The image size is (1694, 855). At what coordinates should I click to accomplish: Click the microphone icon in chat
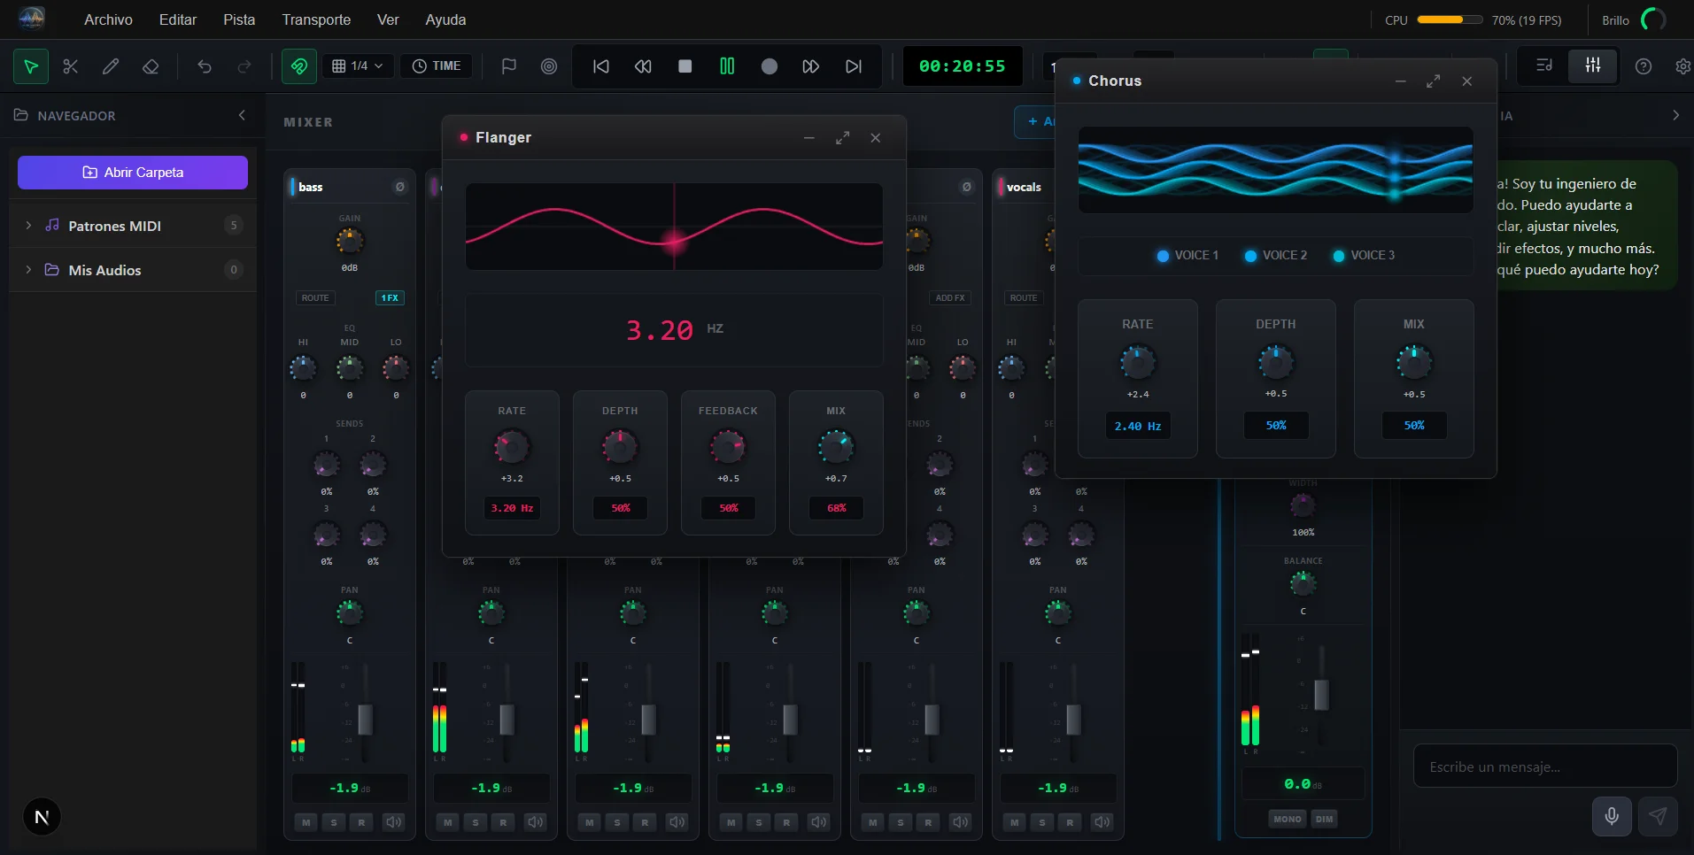(1612, 815)
